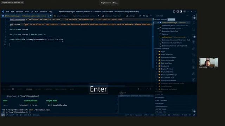Close the bottom panel with X icon
Viewport: 225px width, 126px height.
click(150, 89)
